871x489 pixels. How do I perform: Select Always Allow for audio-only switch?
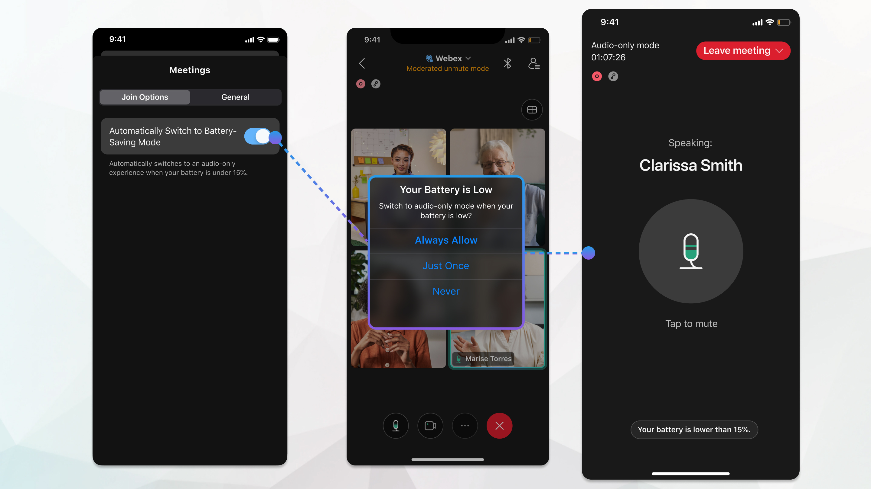tap(446, 240)
